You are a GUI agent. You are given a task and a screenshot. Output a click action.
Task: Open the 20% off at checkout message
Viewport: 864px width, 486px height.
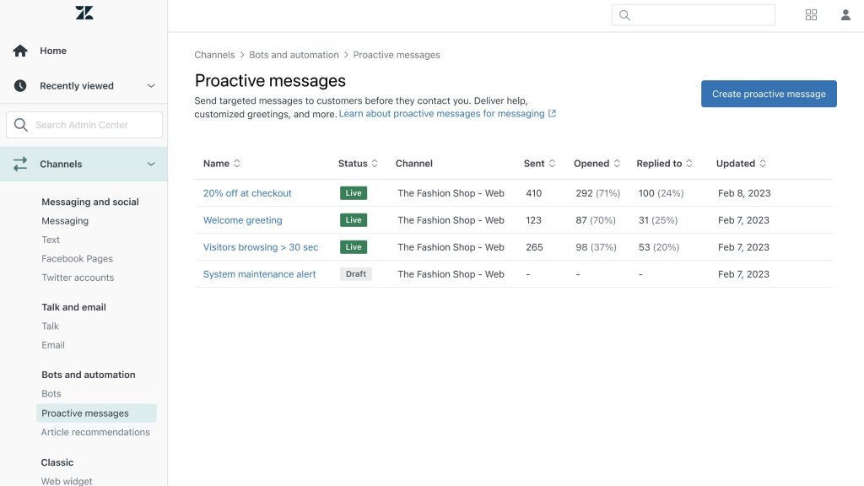(x=247, y=193)
